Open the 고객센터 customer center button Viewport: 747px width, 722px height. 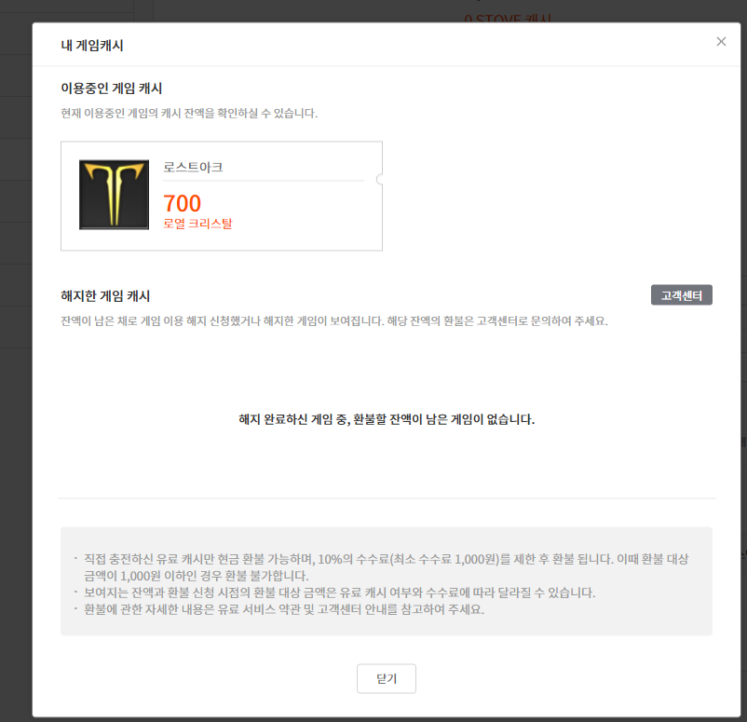click(681, 295)
